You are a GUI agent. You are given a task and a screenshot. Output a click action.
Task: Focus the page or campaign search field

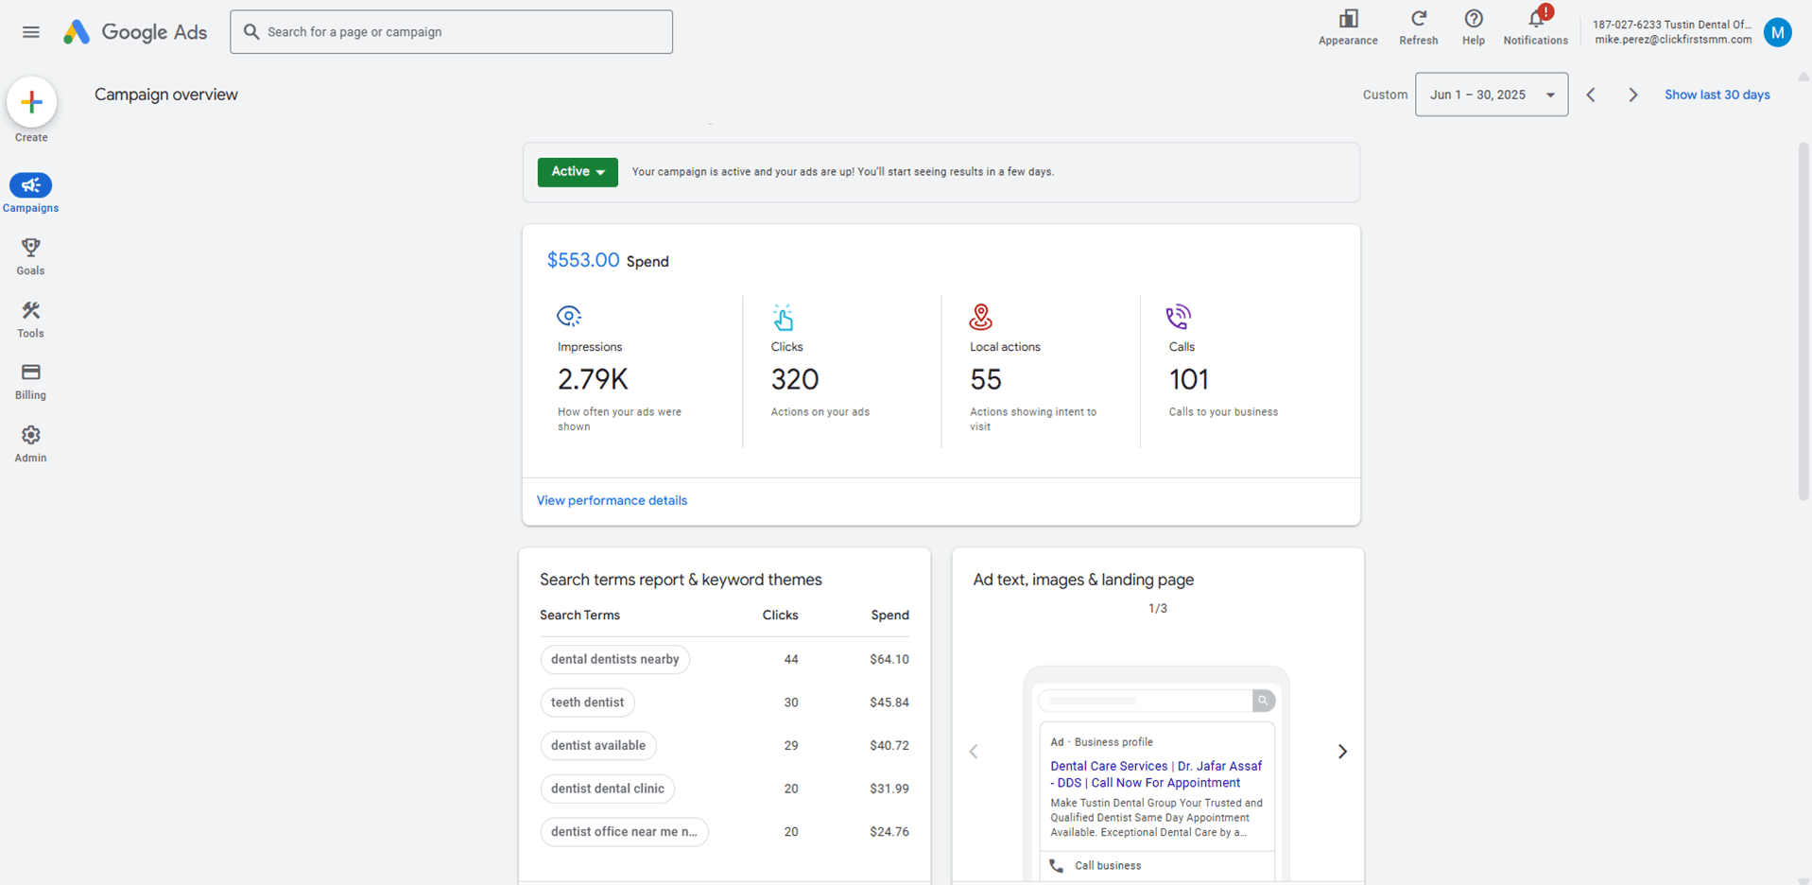[451, 32]
